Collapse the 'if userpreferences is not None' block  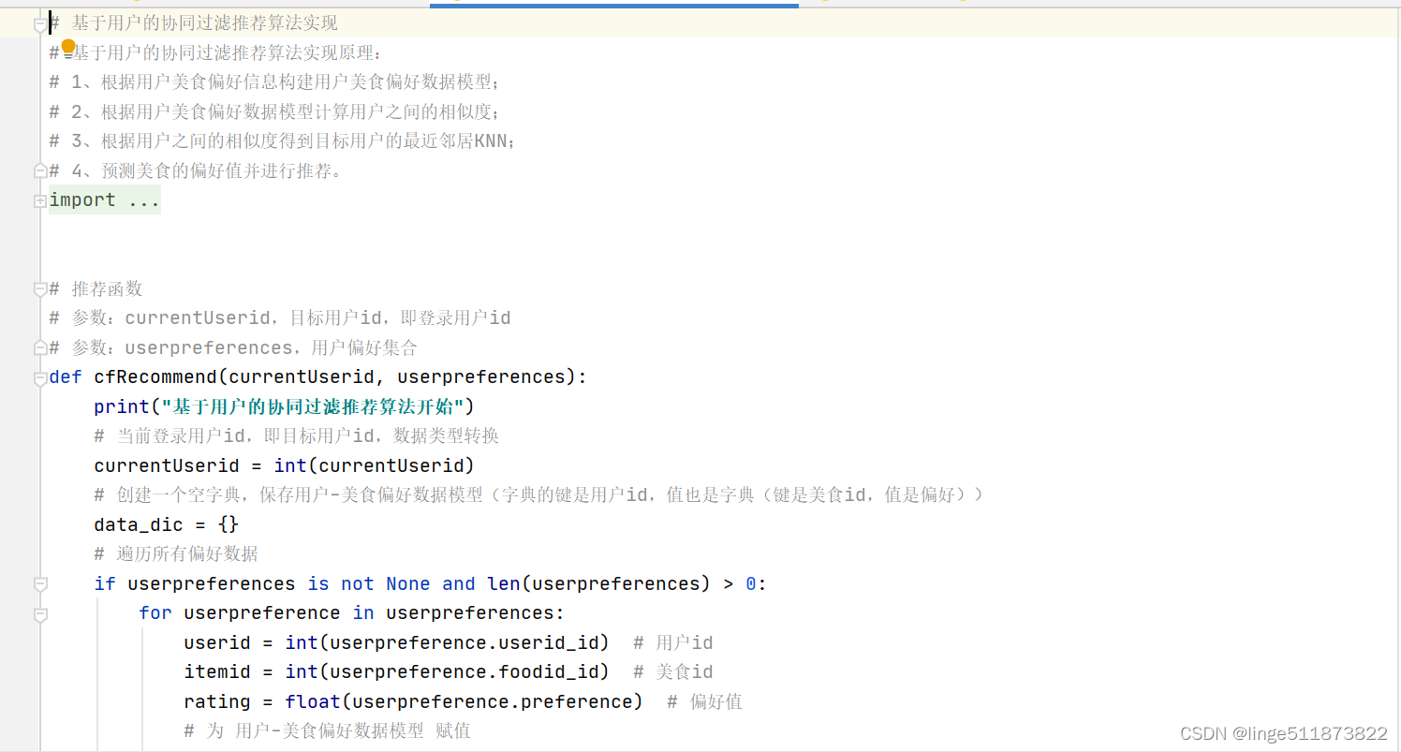click(x=39, y=584)
